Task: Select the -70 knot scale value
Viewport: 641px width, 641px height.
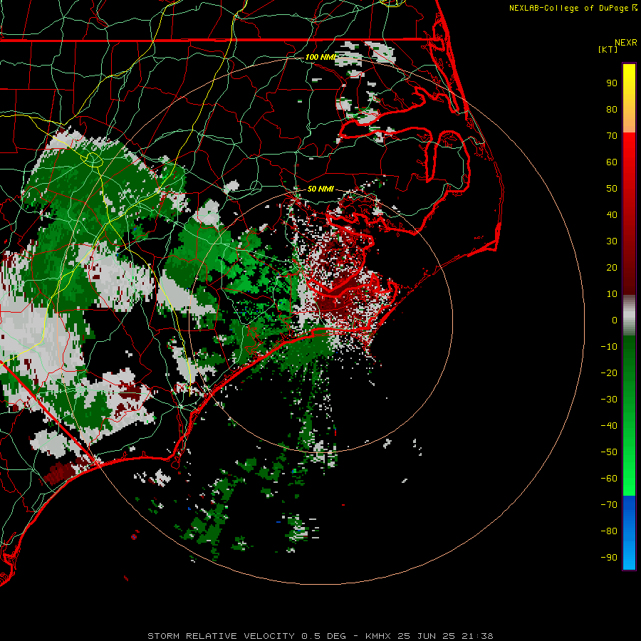Action: click(x=609, y=505)
